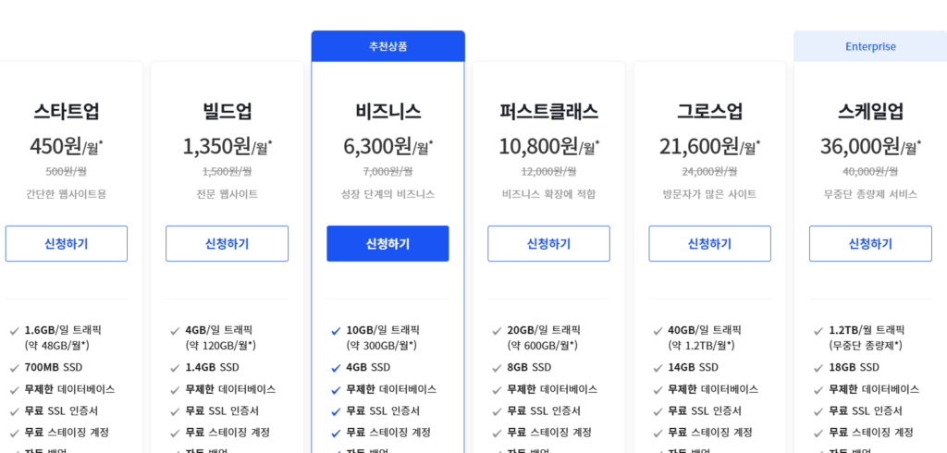
Task: Click the checkmark beside 스케일업 무료 SSL 인증서
Action: (x=819, y=410)
